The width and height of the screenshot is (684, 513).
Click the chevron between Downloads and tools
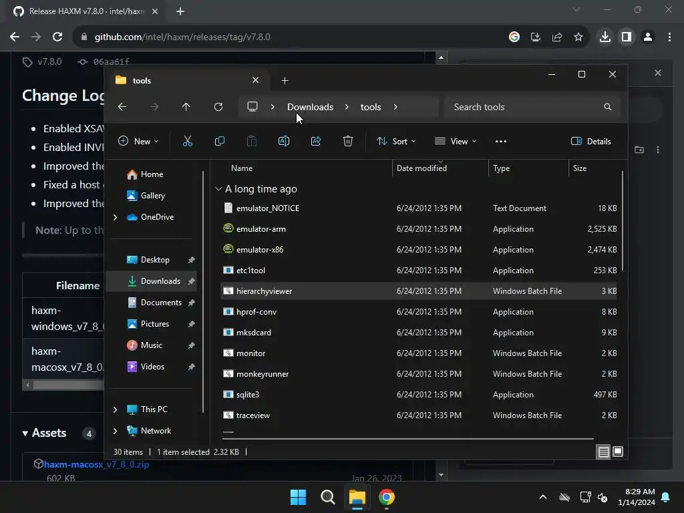[347, 107]
